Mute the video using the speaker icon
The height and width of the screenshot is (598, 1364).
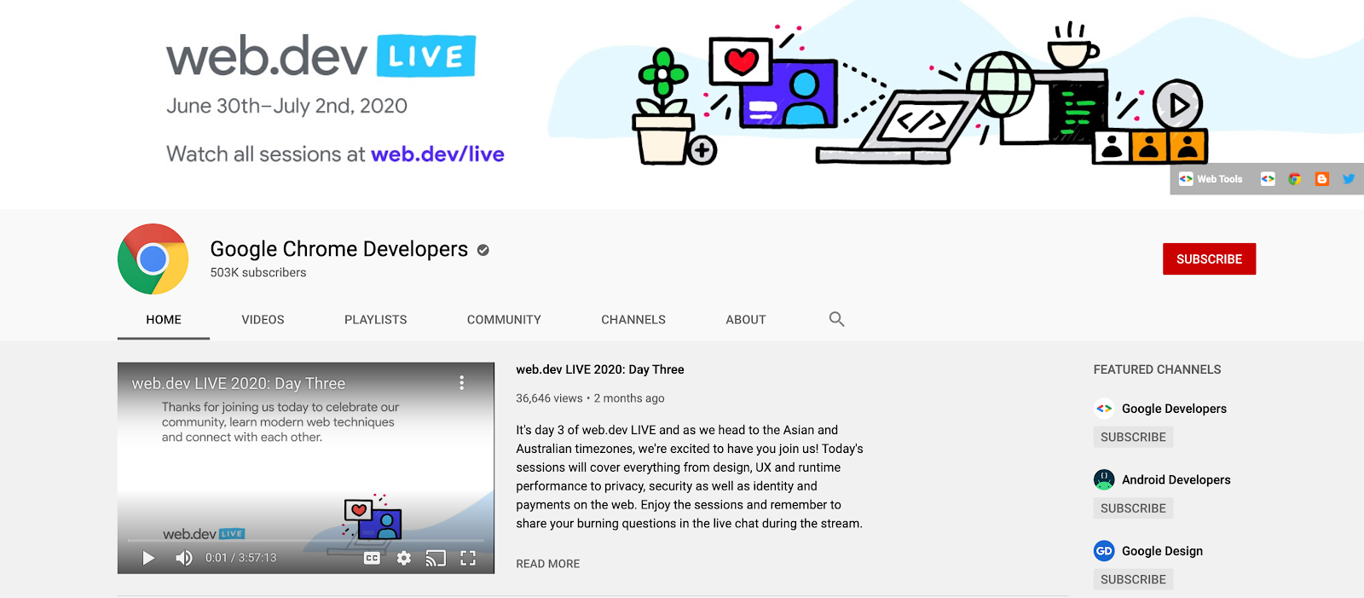[183, 558]
